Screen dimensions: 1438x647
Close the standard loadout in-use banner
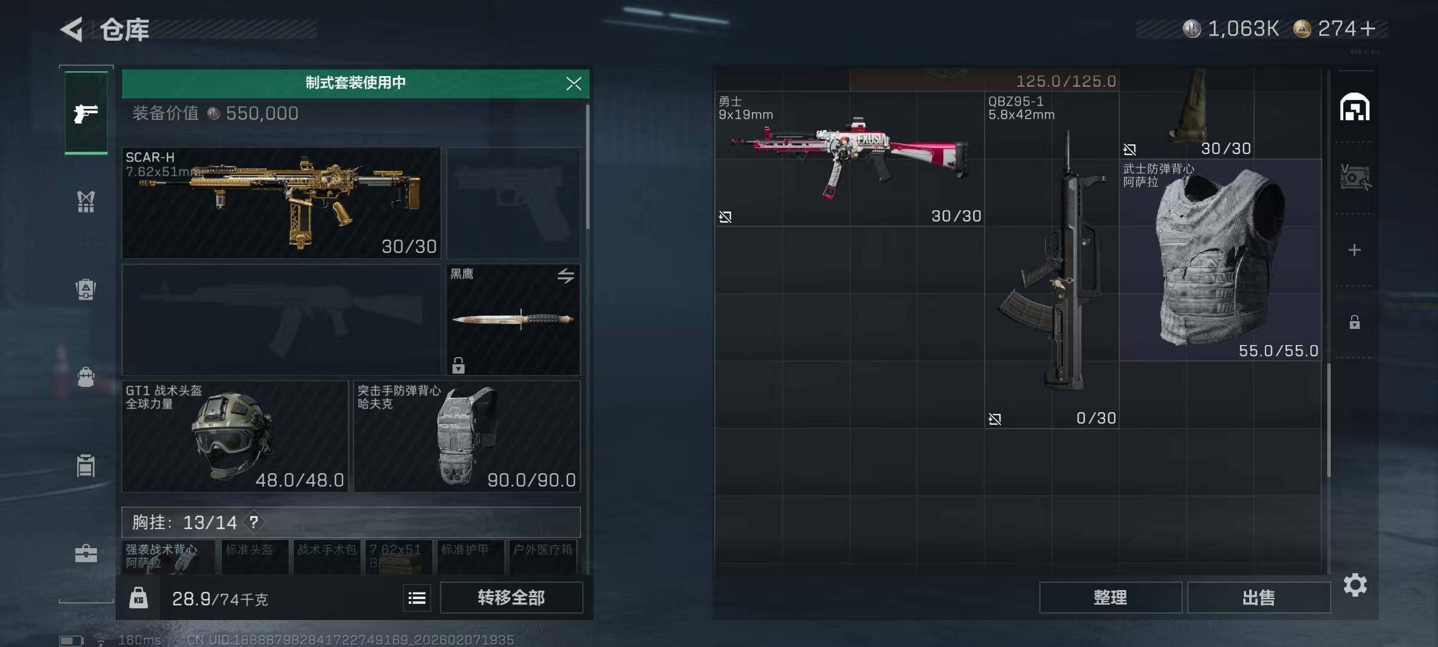(573, 83)
